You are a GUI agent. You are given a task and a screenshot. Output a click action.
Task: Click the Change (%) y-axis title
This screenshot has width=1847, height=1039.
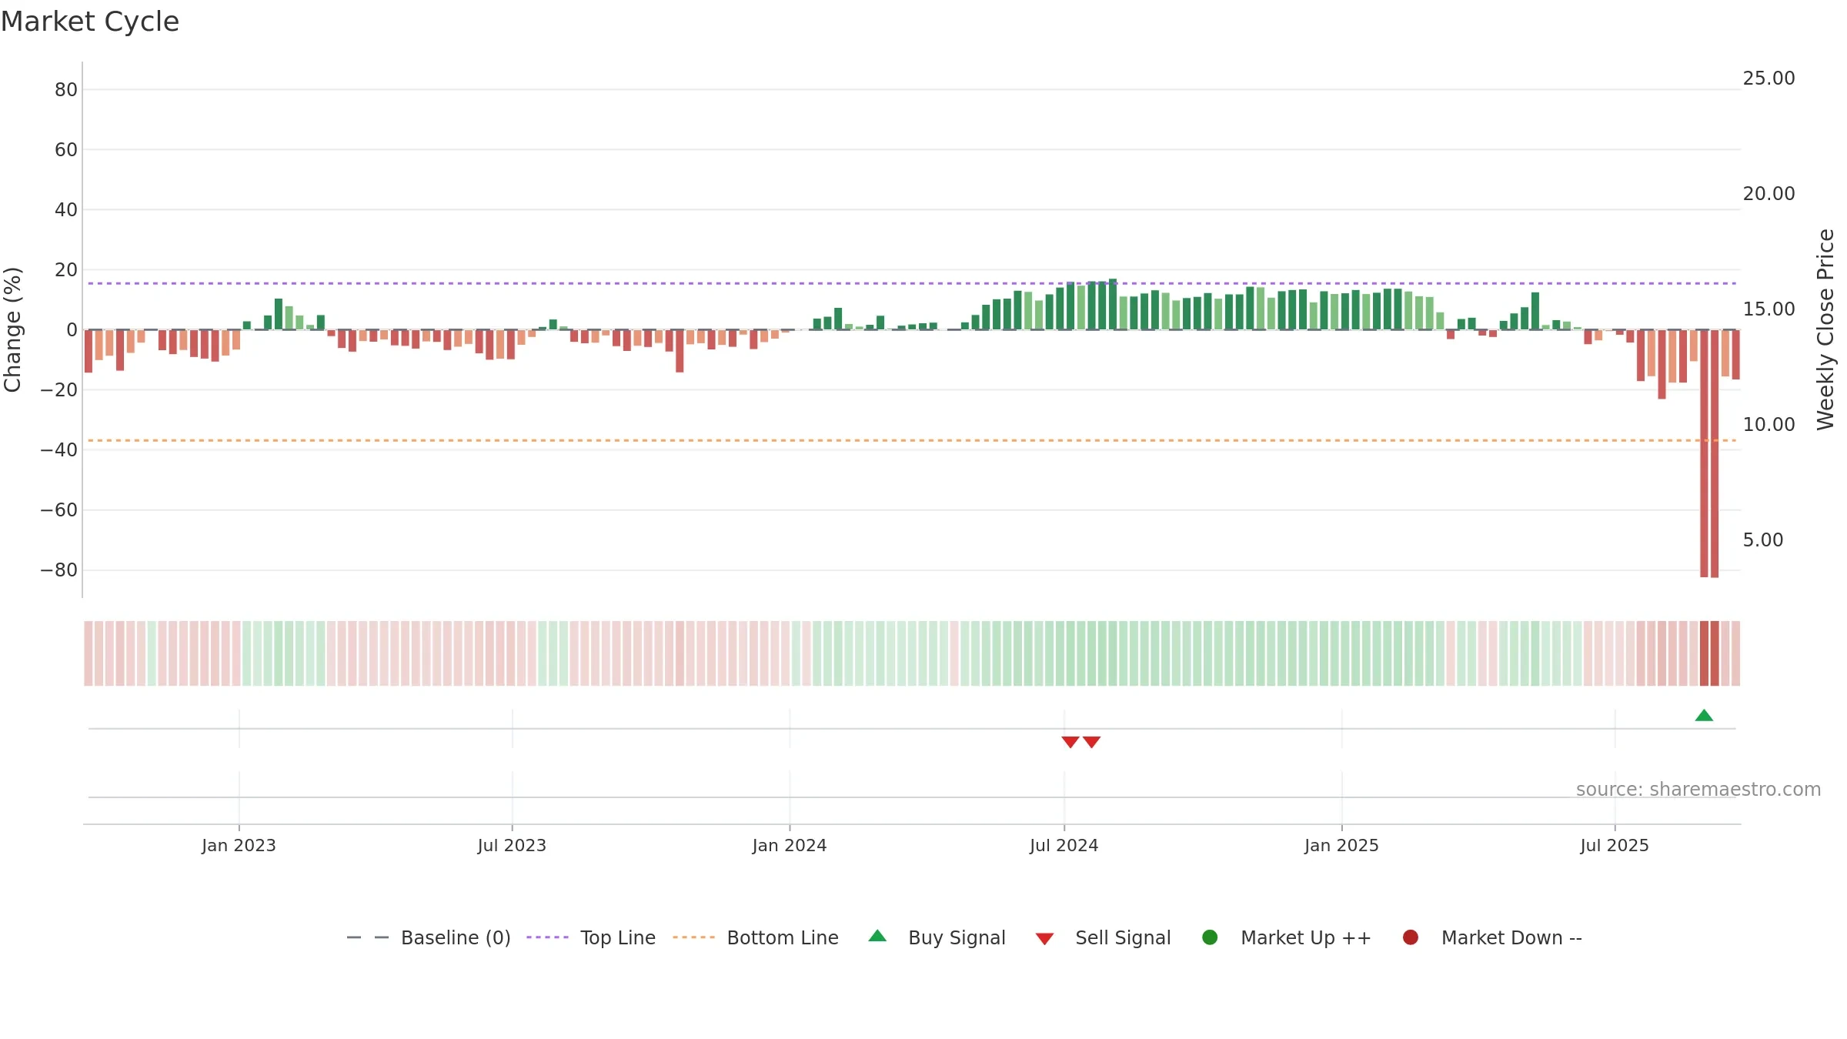tap(12, 329)
